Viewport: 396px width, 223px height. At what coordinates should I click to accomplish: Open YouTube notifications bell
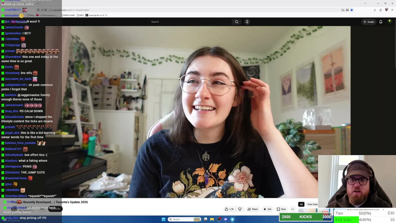[381, 22]
